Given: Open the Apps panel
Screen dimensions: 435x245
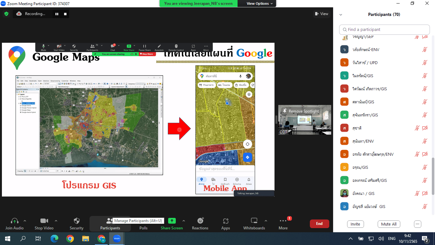Looking at the screenshot, I should (225, 223).
